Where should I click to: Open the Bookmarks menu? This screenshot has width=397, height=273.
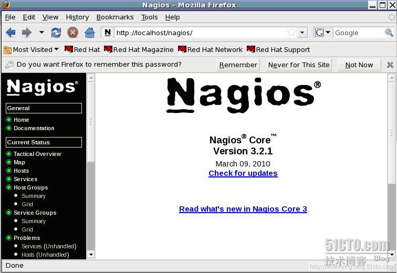115,17
